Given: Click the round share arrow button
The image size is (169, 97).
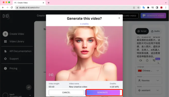Looking at the screenshot, I should point(29,87).
